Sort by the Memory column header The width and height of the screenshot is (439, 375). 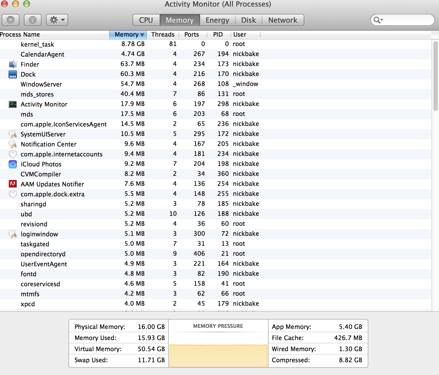(x=128, y=34)
